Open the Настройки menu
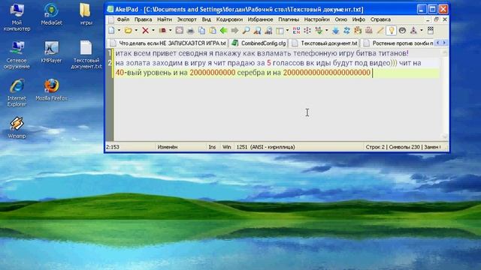Image resolution: width=481 pixels, height=270 pixels. click(317, 19)
